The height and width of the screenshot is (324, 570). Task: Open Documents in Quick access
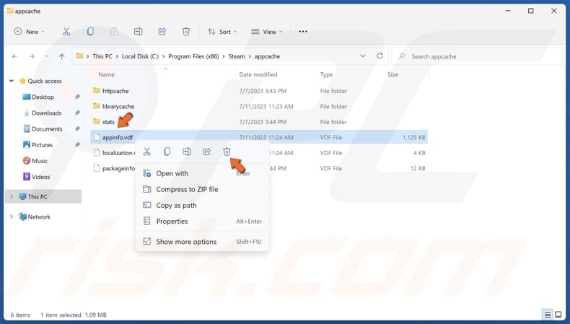[47, 129]
